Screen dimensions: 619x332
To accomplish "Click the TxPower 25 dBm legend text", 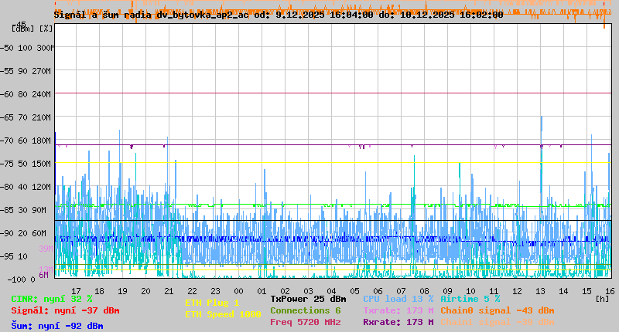I will click(308, 298).
